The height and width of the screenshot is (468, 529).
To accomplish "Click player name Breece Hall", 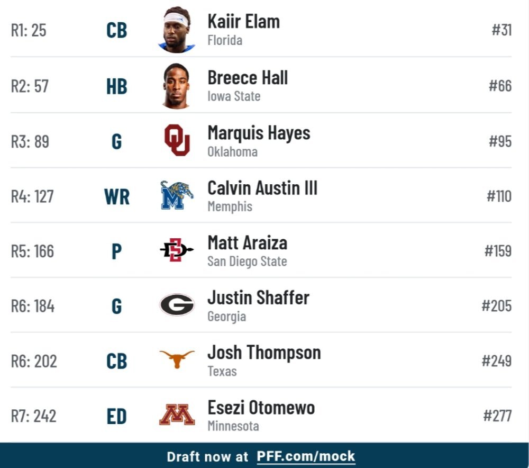I will (248, 78).
